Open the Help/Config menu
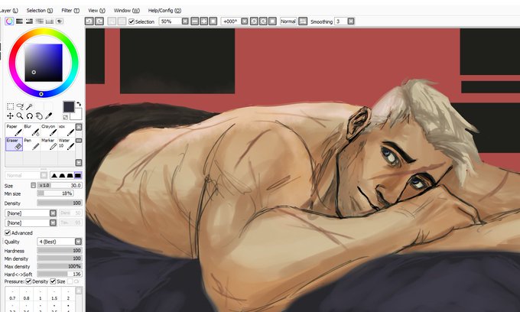Image resolution: width=520 pixels, height=312 pixels. pos(164,11)
